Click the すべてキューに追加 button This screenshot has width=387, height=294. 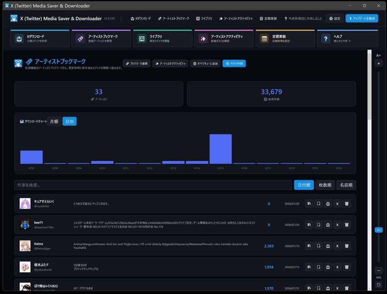(205, 64)
